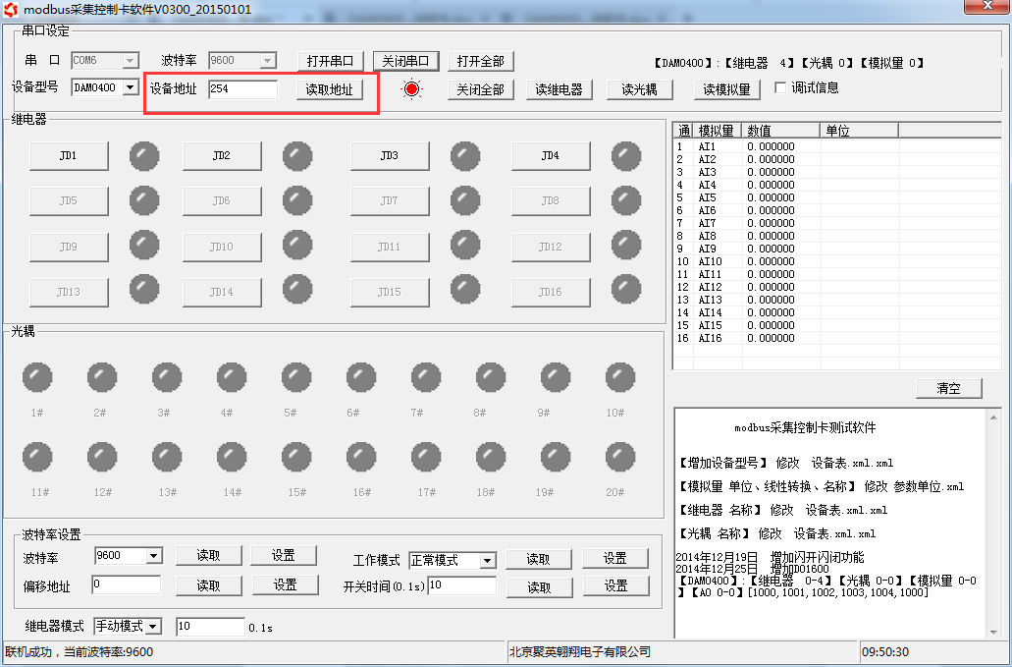Focus the 开关时间(0.1s) input field
The width and height of the screenshot is (1012, 667).
(x=462, y=585)
